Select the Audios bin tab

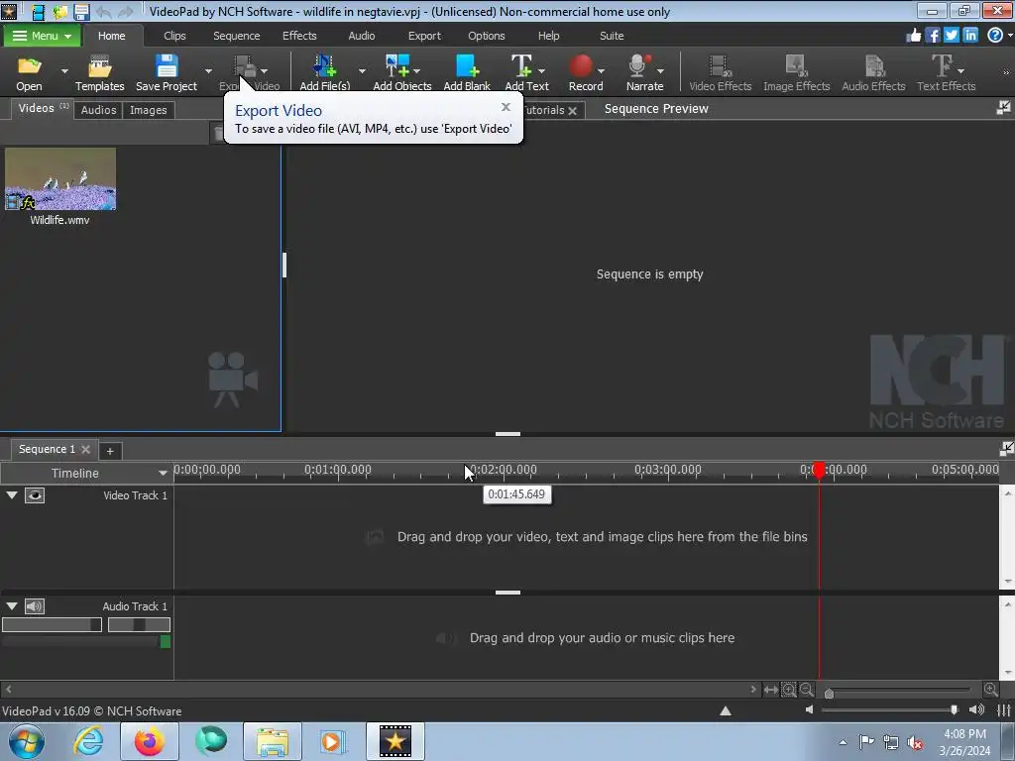coord(98,110)
